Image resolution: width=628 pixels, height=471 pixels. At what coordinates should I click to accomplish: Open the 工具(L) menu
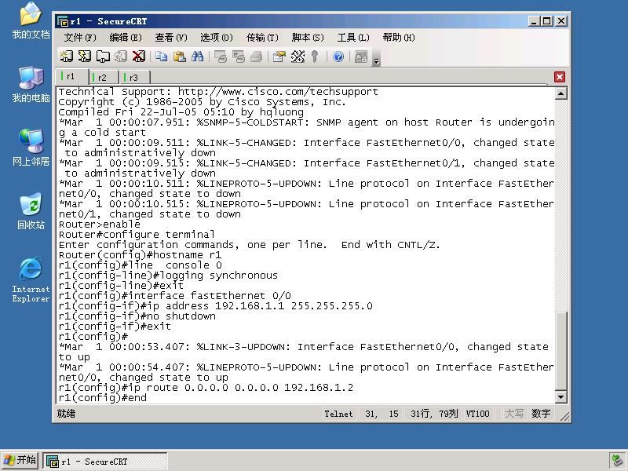click(x=352, y=38)
